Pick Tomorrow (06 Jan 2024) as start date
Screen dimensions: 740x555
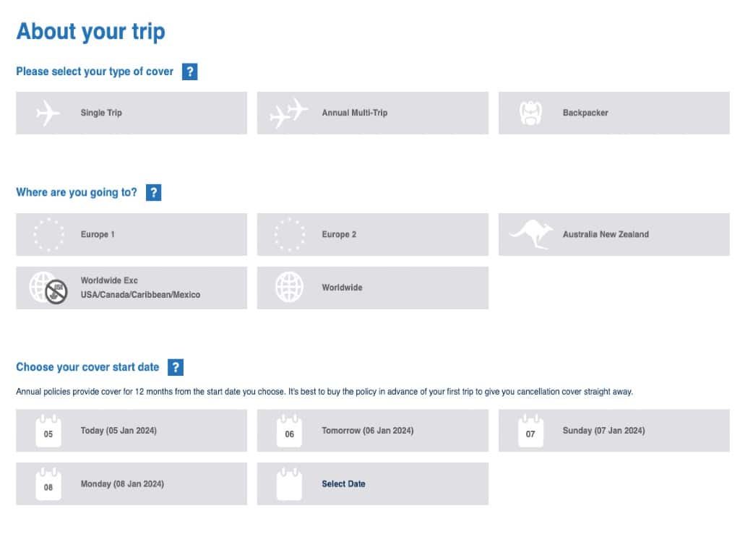372,431
